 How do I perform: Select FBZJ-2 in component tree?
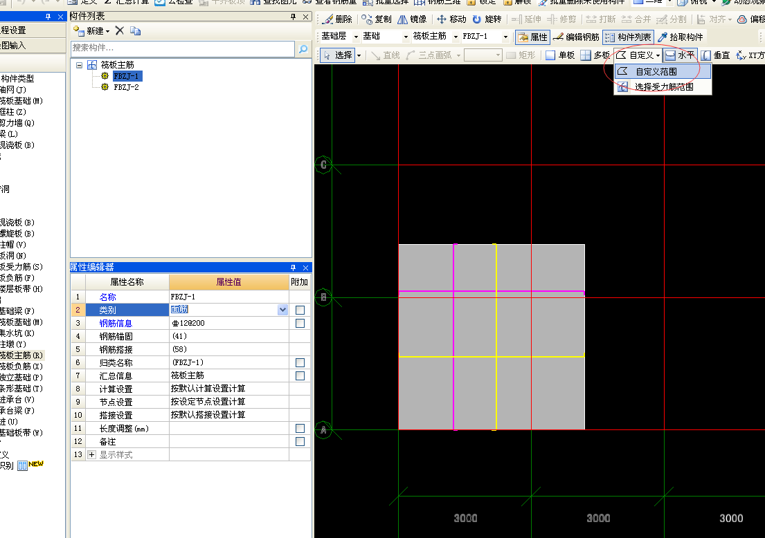pos(127,87)
